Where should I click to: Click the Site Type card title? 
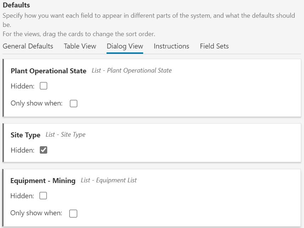[25, 135]
